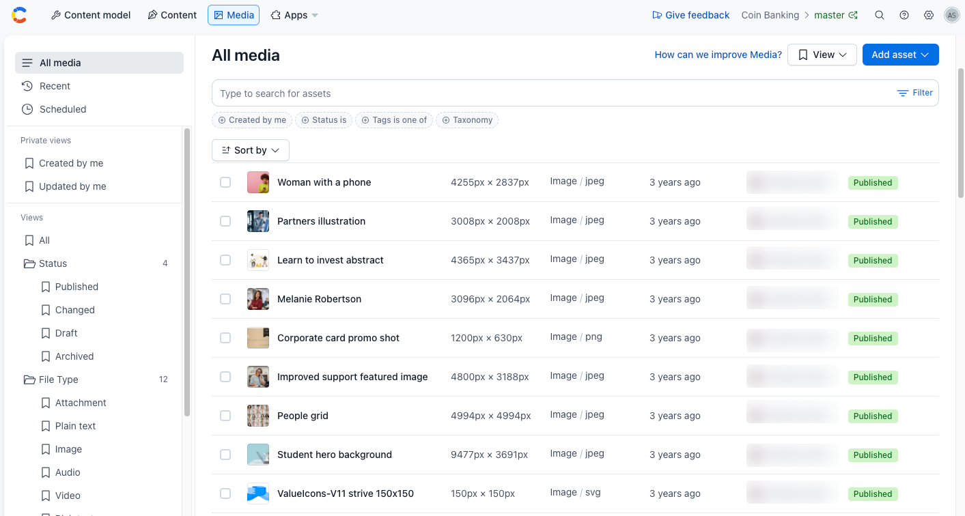Click the Filter icon in search bar

point(903,93)
